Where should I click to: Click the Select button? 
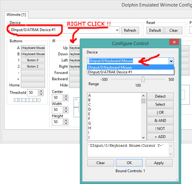[160, 104]
